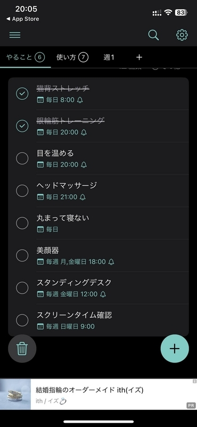Viewport: 197px width, 427px height.
Task: Tap bell icon on 美顔器 reminder
Action: click(x=111, y=262)
